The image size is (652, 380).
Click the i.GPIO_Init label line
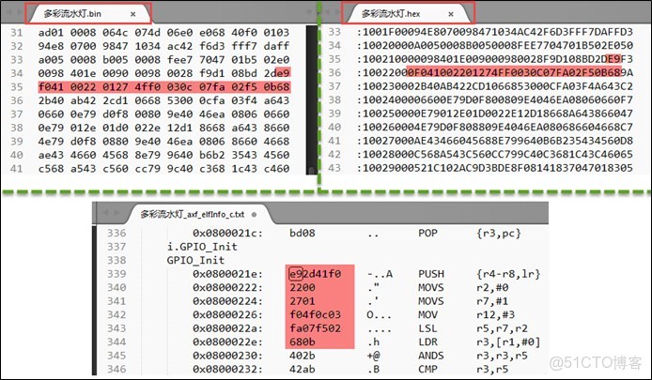(202, 247)
